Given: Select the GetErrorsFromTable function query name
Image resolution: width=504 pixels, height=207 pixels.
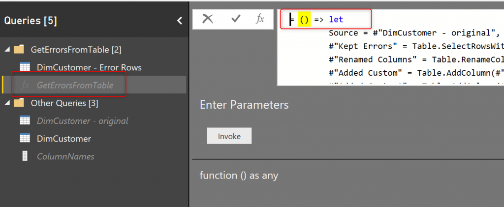Looking at the screenshot, I should (x=75, y=85).
